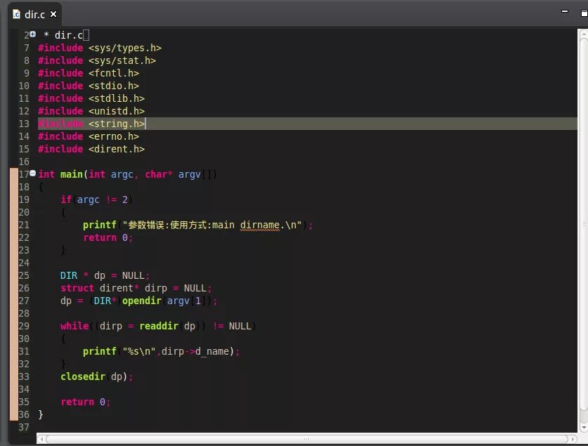Click 'return 0;' on line 35
This screenshot has width=588, height=446.
coord(86,402)
